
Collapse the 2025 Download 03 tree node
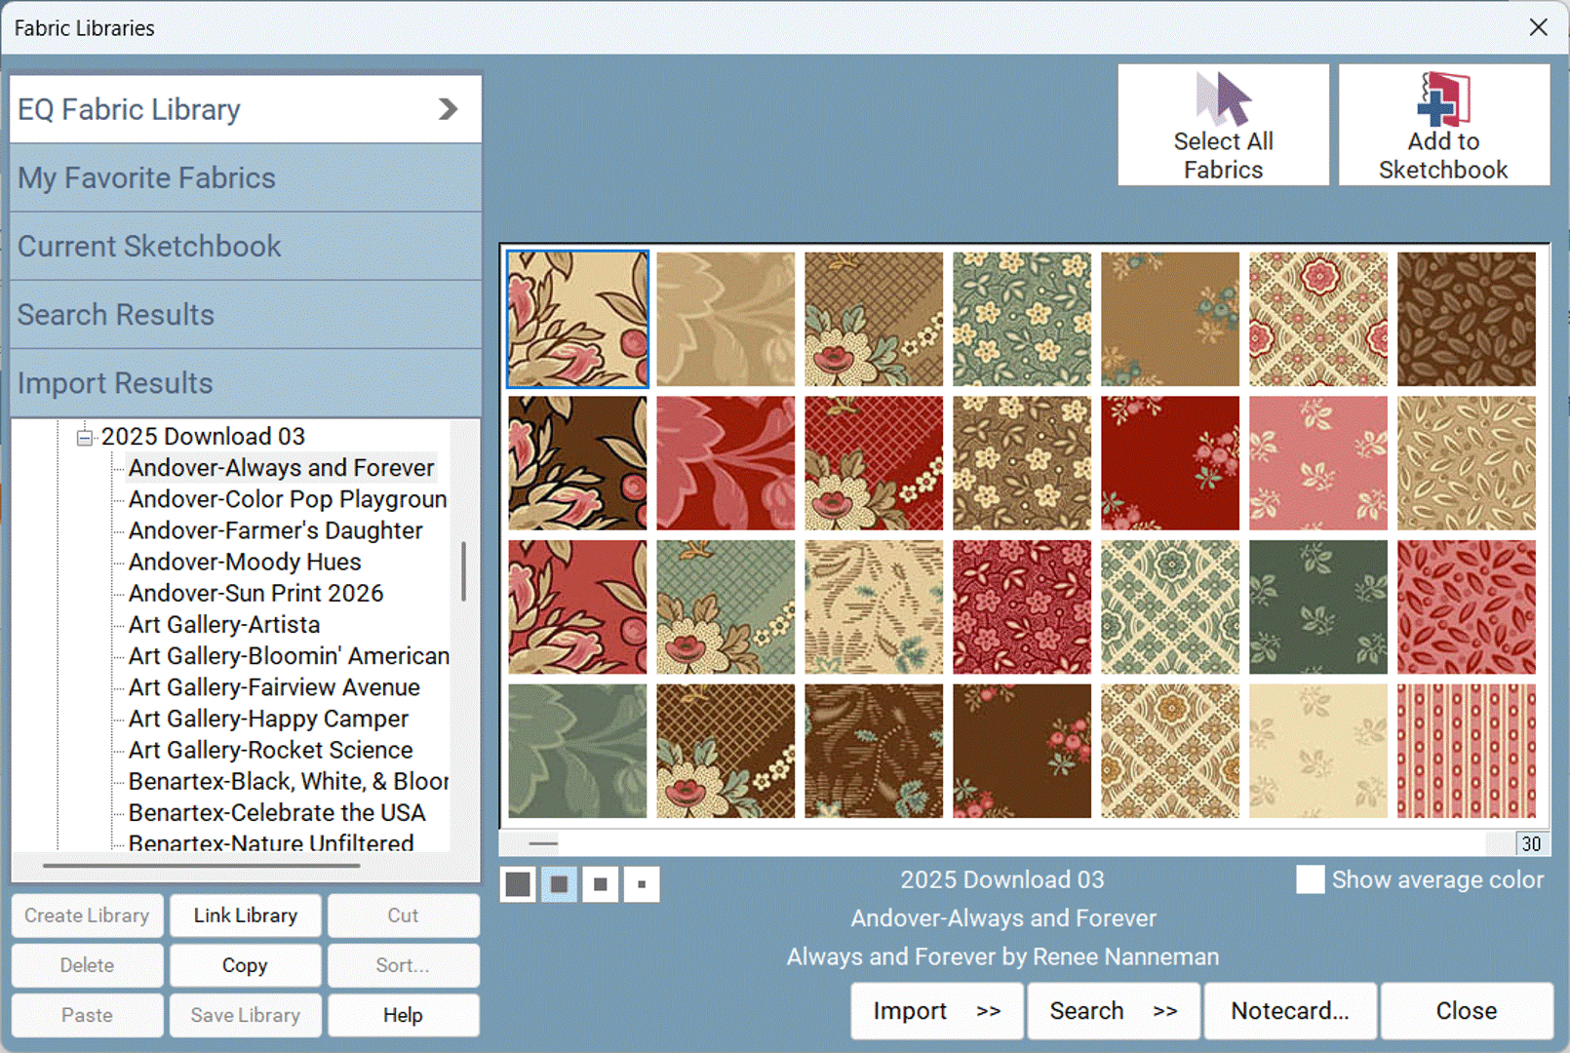(x=85, y=437)
